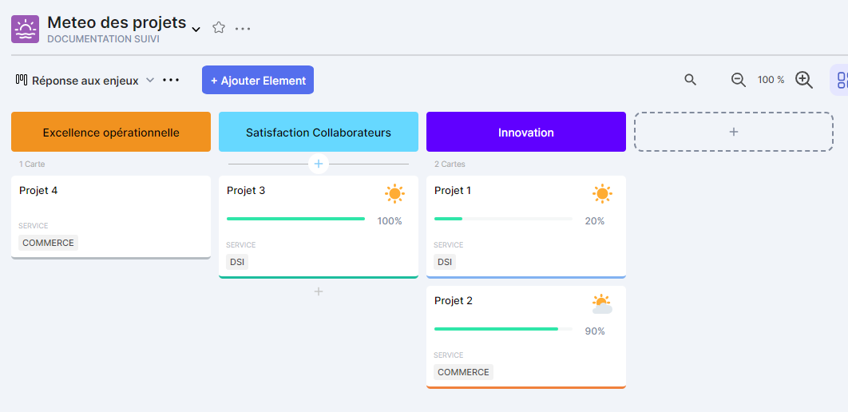Expand the Meteo des projets title dropdown
Screen dimensions: 848x412
click(x=196, y=30)
